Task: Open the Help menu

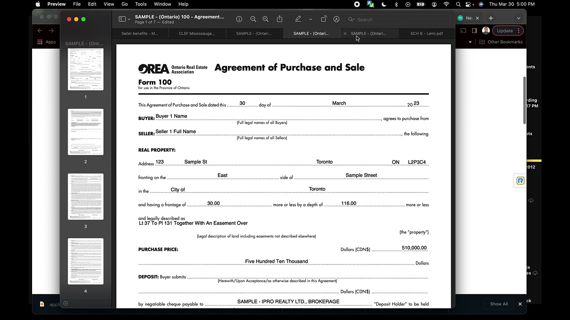Action: click(x=183, y=4)
